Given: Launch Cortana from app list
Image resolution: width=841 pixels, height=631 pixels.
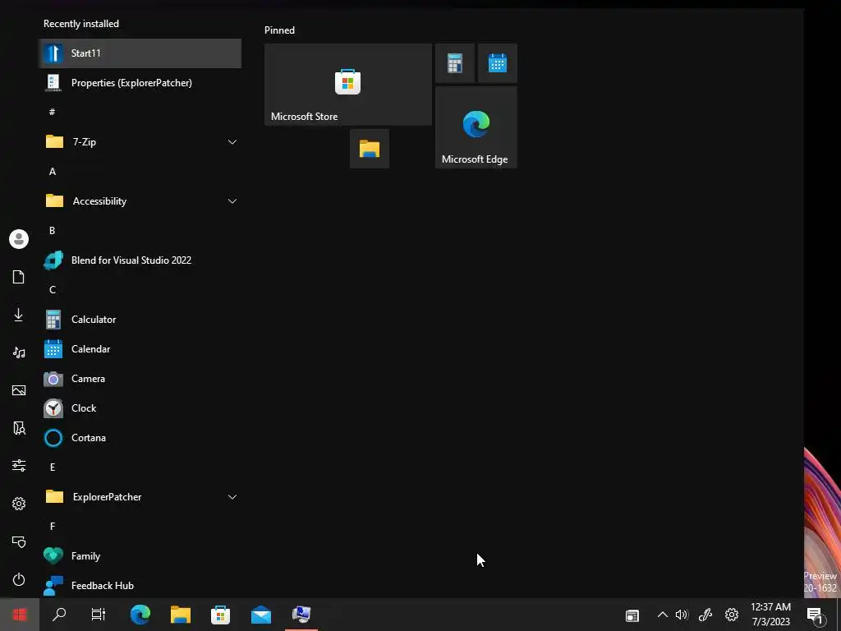Looking at the screenshot, I should point(140,438).
